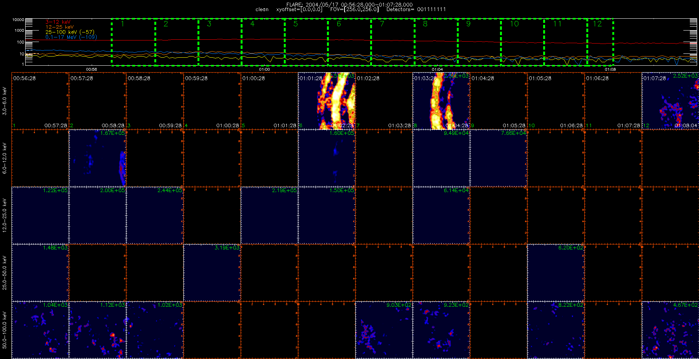Open the 3-6 keV image starting 01:01:28

(x=327, y=101)
